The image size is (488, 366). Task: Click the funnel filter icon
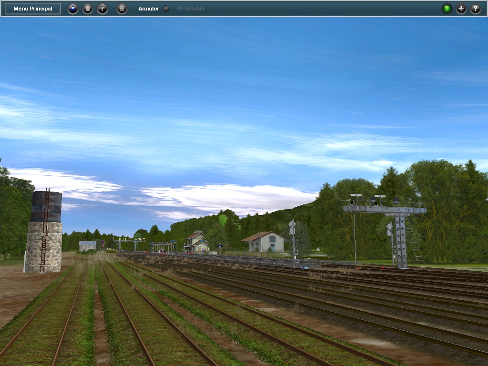point(102,9)
